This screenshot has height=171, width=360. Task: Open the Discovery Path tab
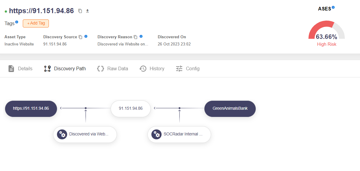(x=65, y=68)
